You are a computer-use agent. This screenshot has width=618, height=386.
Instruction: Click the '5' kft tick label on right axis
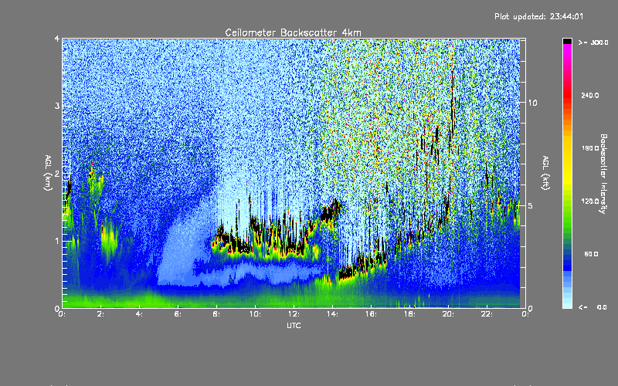tap(531, 205)
